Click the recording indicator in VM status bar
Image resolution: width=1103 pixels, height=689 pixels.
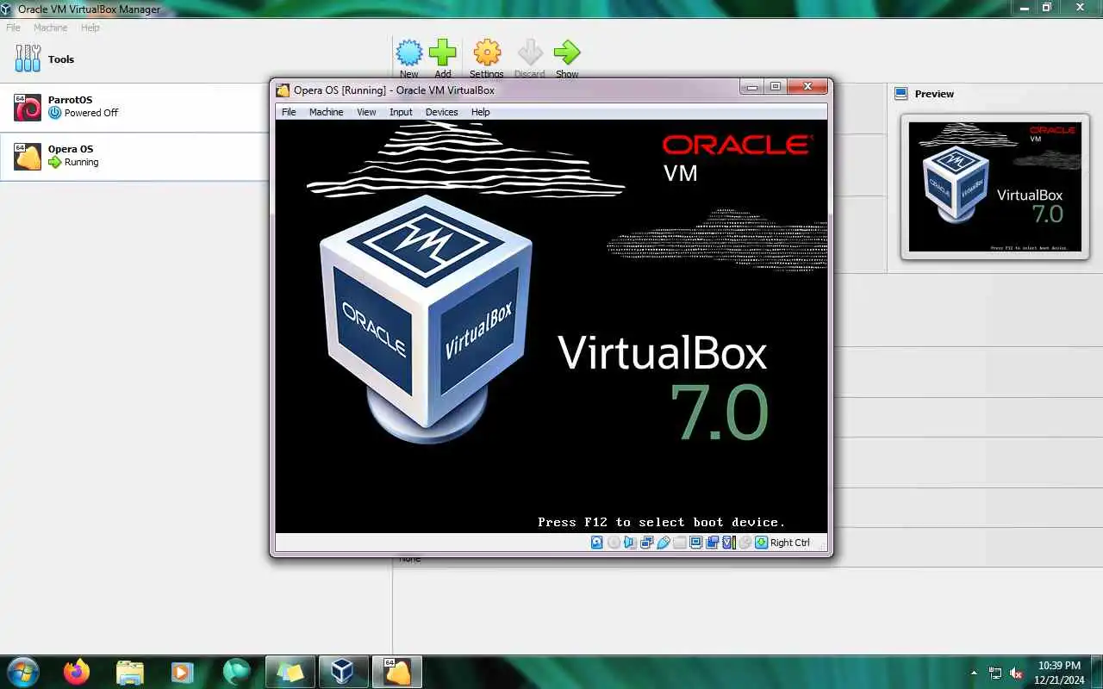(712, 543)
